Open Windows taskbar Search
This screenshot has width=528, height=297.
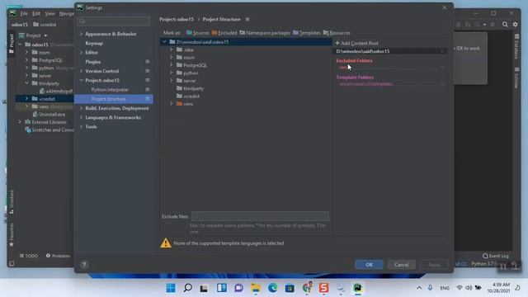pyautogui.click(x=188, y=288)
